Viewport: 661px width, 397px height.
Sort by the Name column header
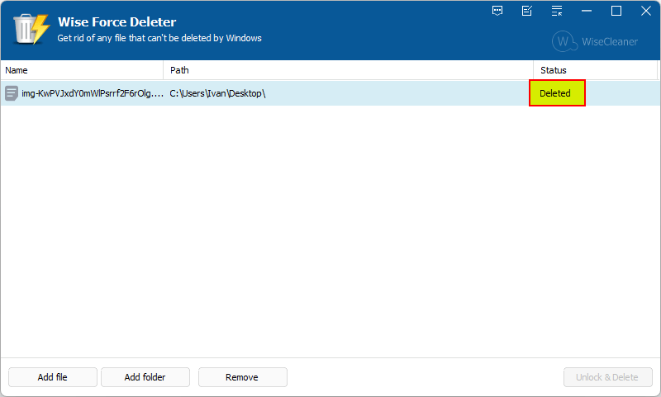pos(82,70)
